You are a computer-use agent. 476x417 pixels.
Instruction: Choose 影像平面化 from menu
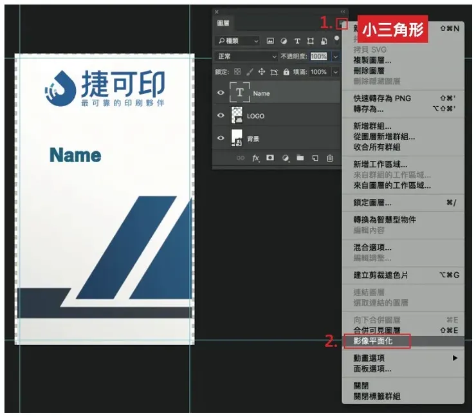coord(403,341)
